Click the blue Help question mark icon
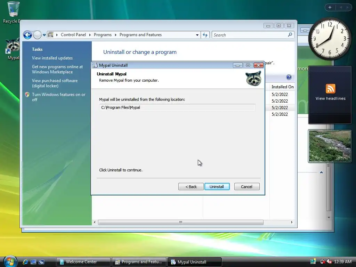 click(x=289, y=77)
